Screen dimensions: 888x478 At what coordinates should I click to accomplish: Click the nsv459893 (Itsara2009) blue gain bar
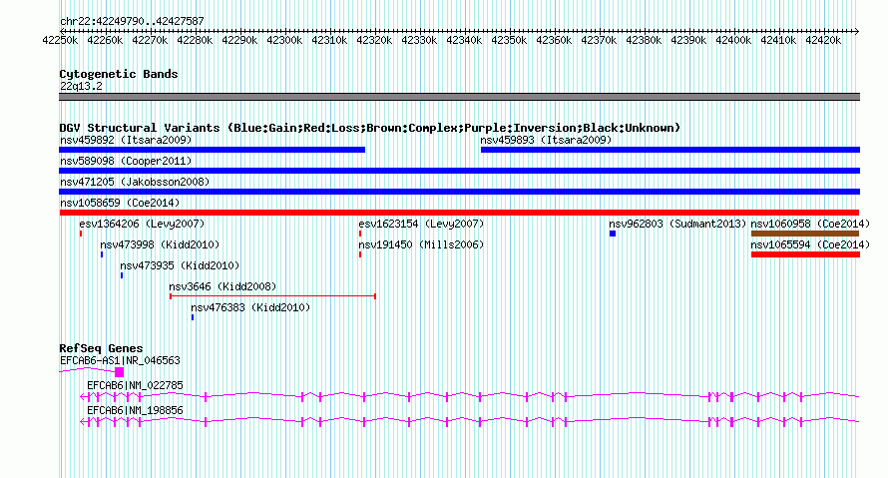pos(670,150)
